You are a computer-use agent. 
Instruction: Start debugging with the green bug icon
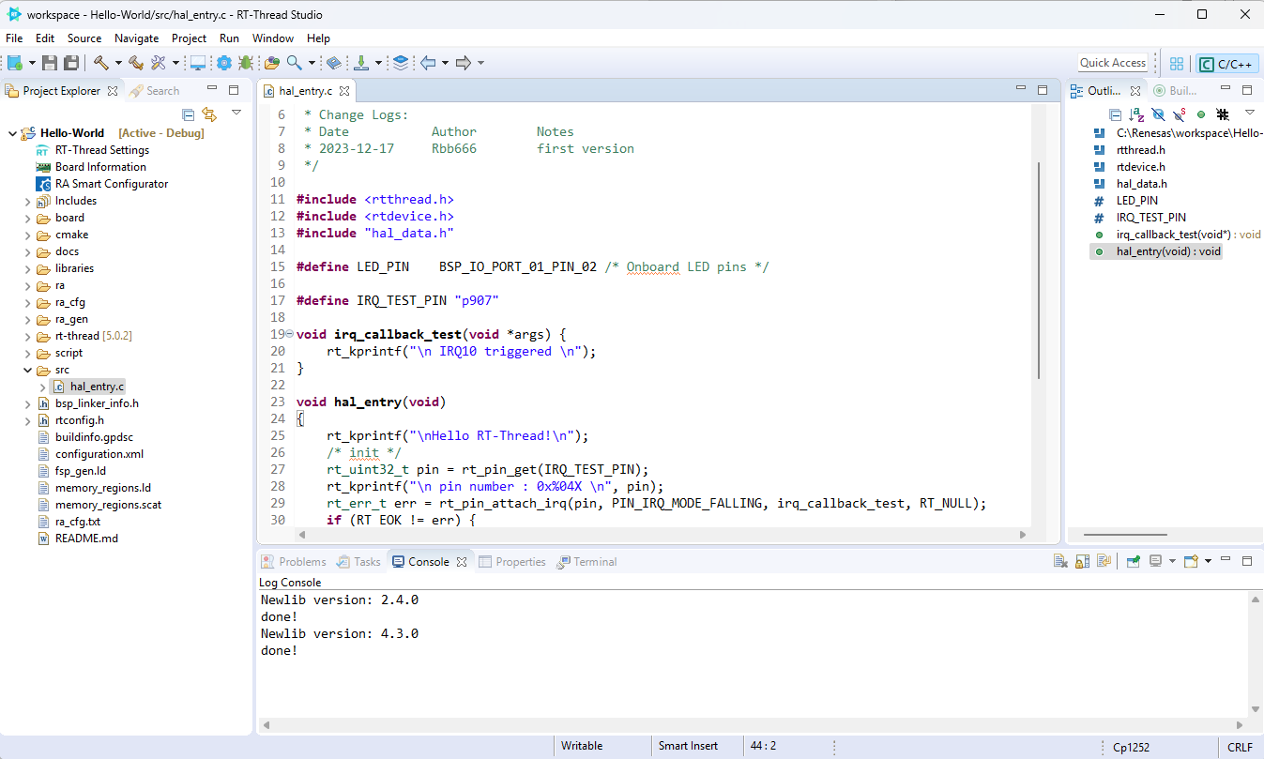[x=246, y=63]
